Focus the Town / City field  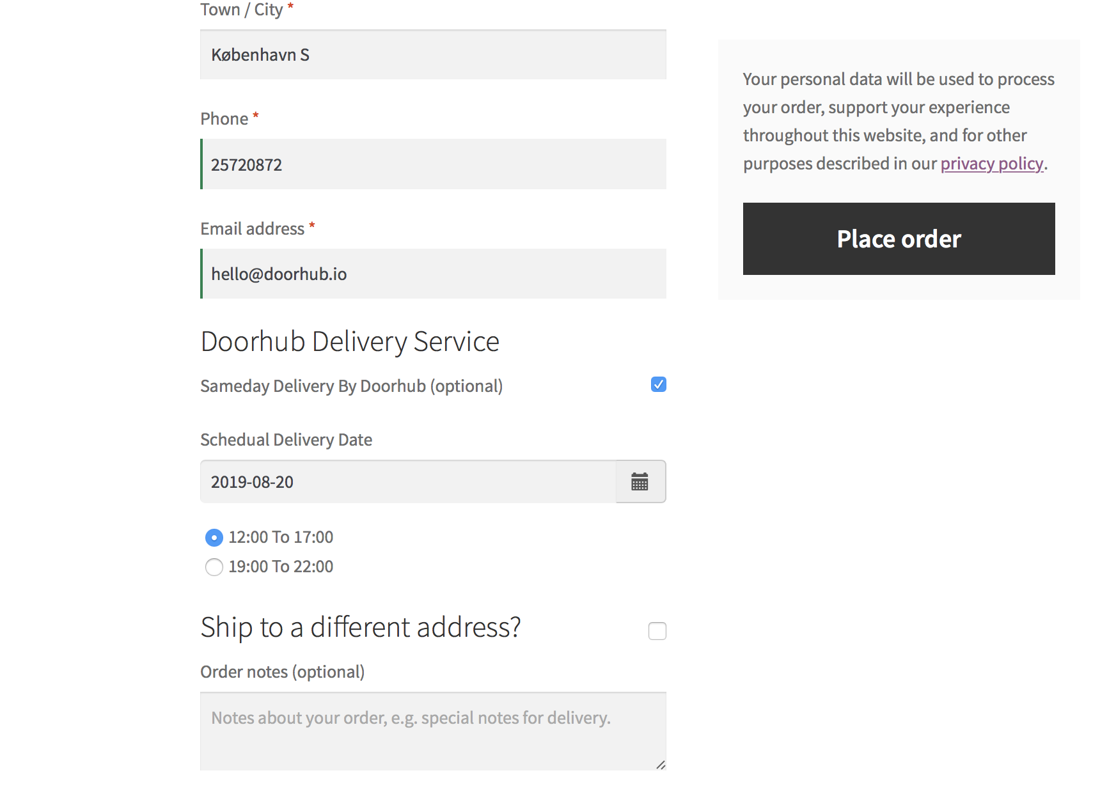click(433, 55)
